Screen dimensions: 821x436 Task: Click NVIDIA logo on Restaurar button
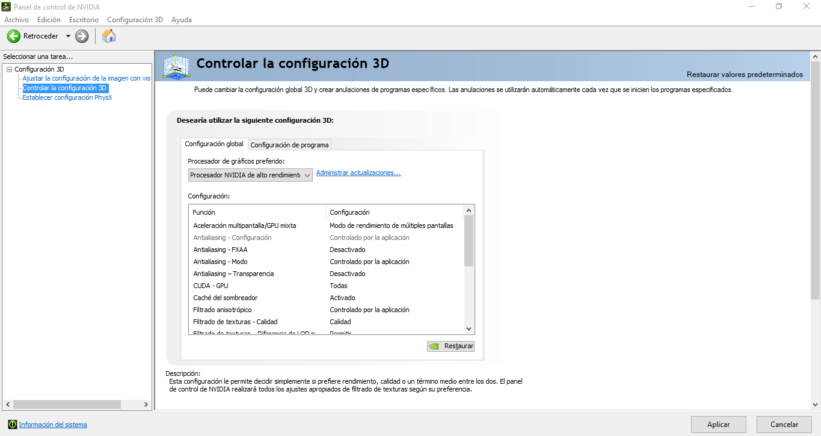434,346
